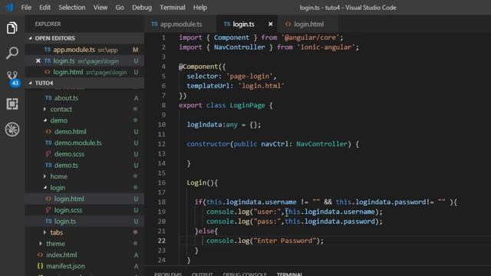Open the Help menu

coord(200,8)
